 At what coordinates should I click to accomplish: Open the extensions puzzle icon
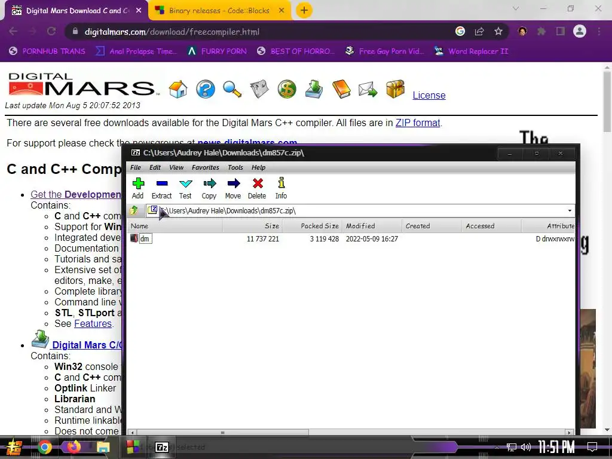click(x=541, y=31)
